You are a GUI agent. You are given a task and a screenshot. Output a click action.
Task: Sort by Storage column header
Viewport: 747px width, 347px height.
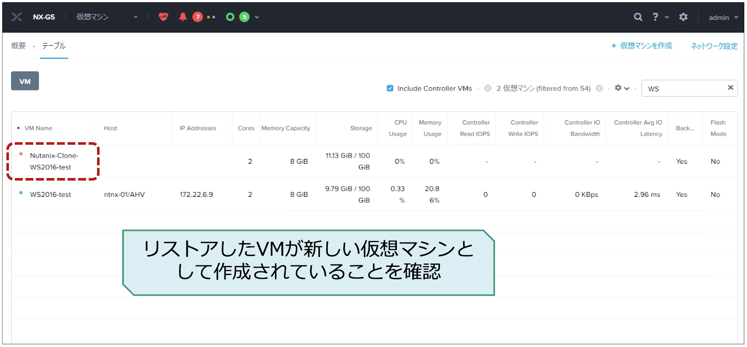(x=361, y=128)
